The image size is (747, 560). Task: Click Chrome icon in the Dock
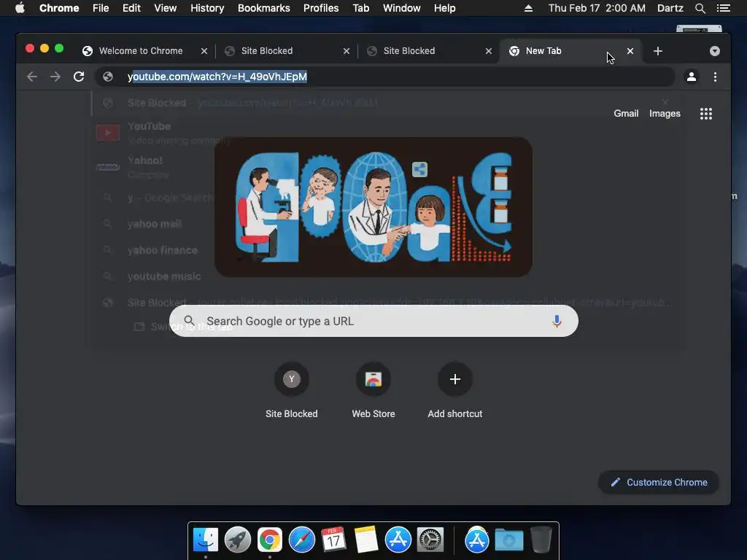[x=270, y=540]
